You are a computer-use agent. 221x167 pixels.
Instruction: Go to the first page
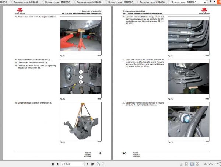point(52,164)
